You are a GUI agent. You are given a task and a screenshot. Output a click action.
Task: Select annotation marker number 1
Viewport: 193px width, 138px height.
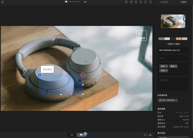(39, 75)
